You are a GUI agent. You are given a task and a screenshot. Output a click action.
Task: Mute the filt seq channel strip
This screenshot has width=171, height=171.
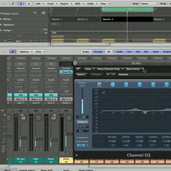tap(22, 150)
